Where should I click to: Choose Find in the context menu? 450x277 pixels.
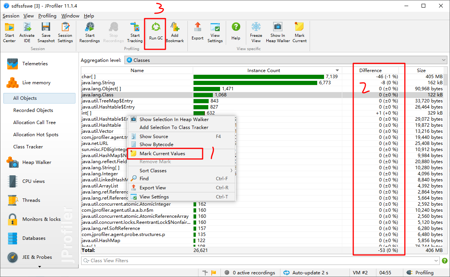pyautogui.click(x=181, y=179)
